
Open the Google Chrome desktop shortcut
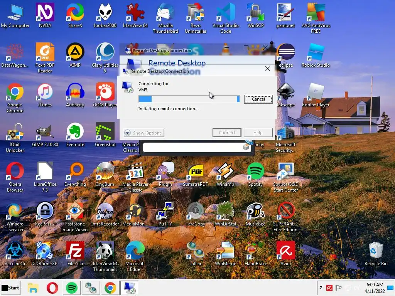click(15, 98)
